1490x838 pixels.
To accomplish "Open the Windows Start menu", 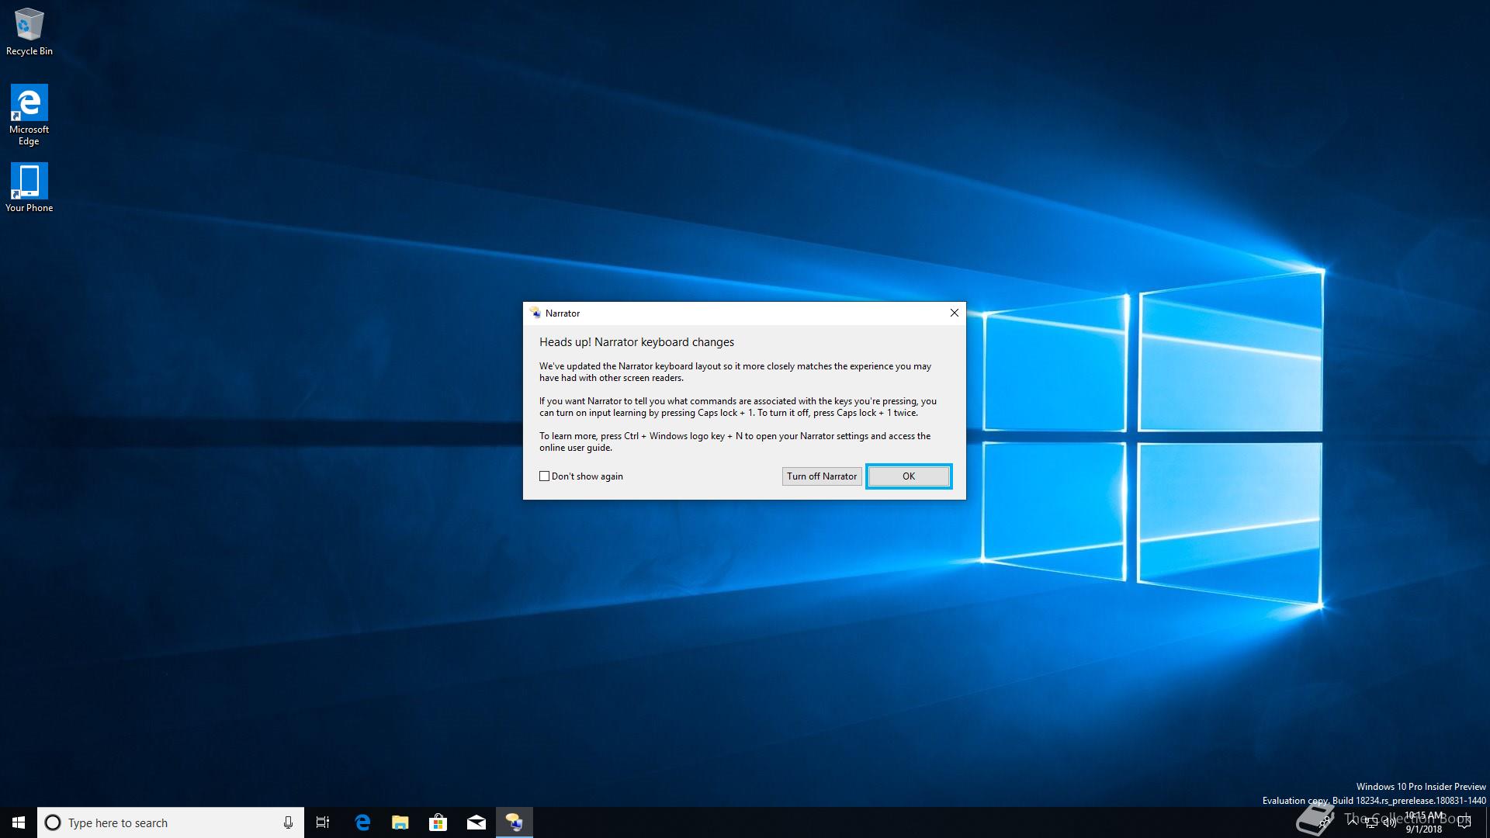I will (x=19, y=822).
